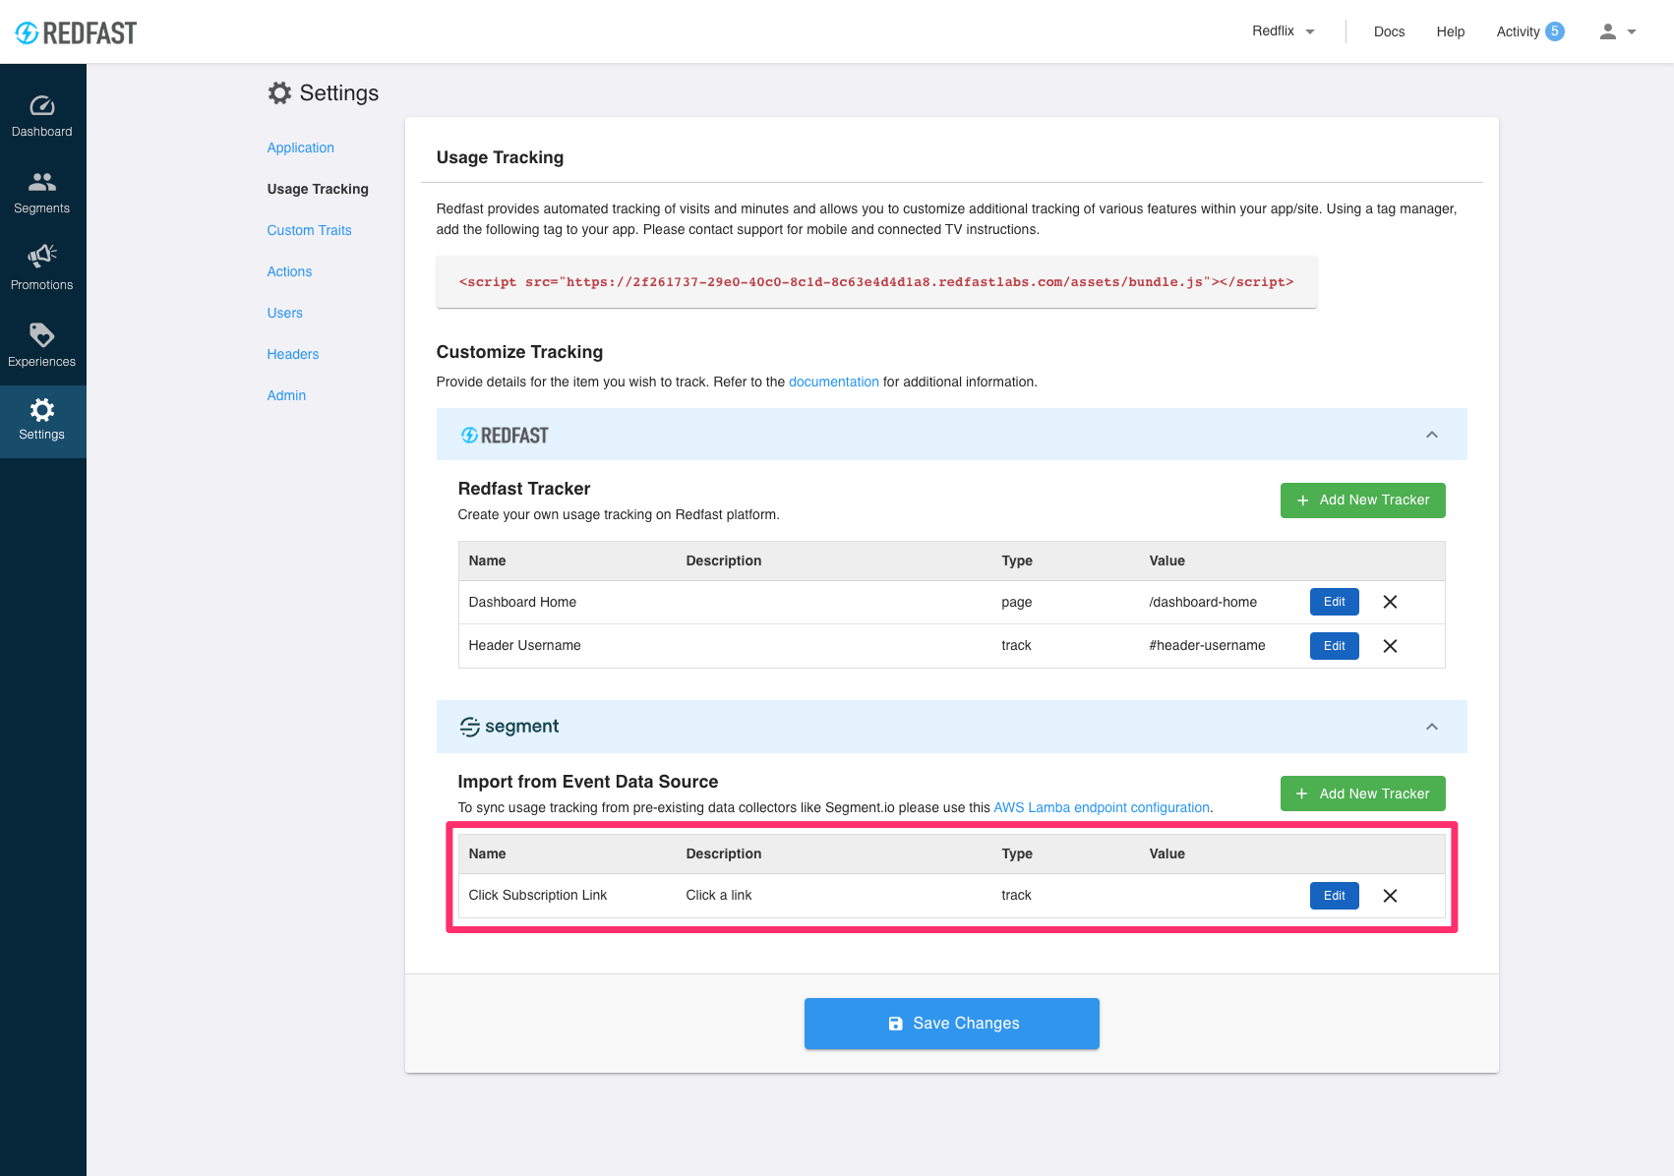This screenshot has width=1674, height=1176.
Task: Open Segments in sidebar
Action: tap(42, 194)
